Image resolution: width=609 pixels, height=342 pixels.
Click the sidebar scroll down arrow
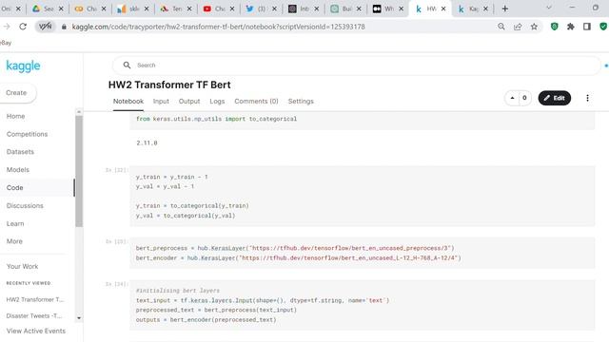(x=79, y=318)
